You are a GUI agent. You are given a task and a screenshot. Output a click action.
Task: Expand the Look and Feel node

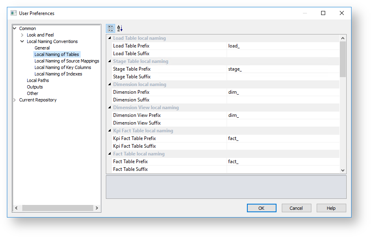(x=22, y=35)
